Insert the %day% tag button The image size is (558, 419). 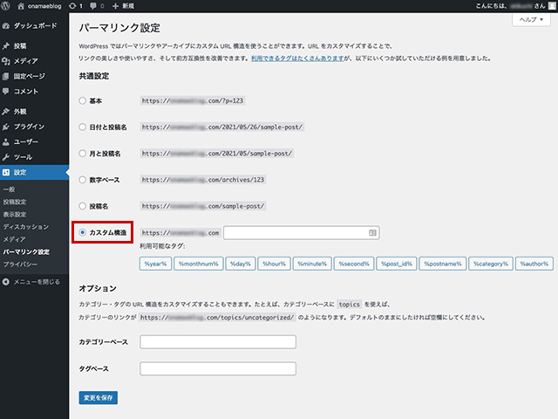click(241, 264)
